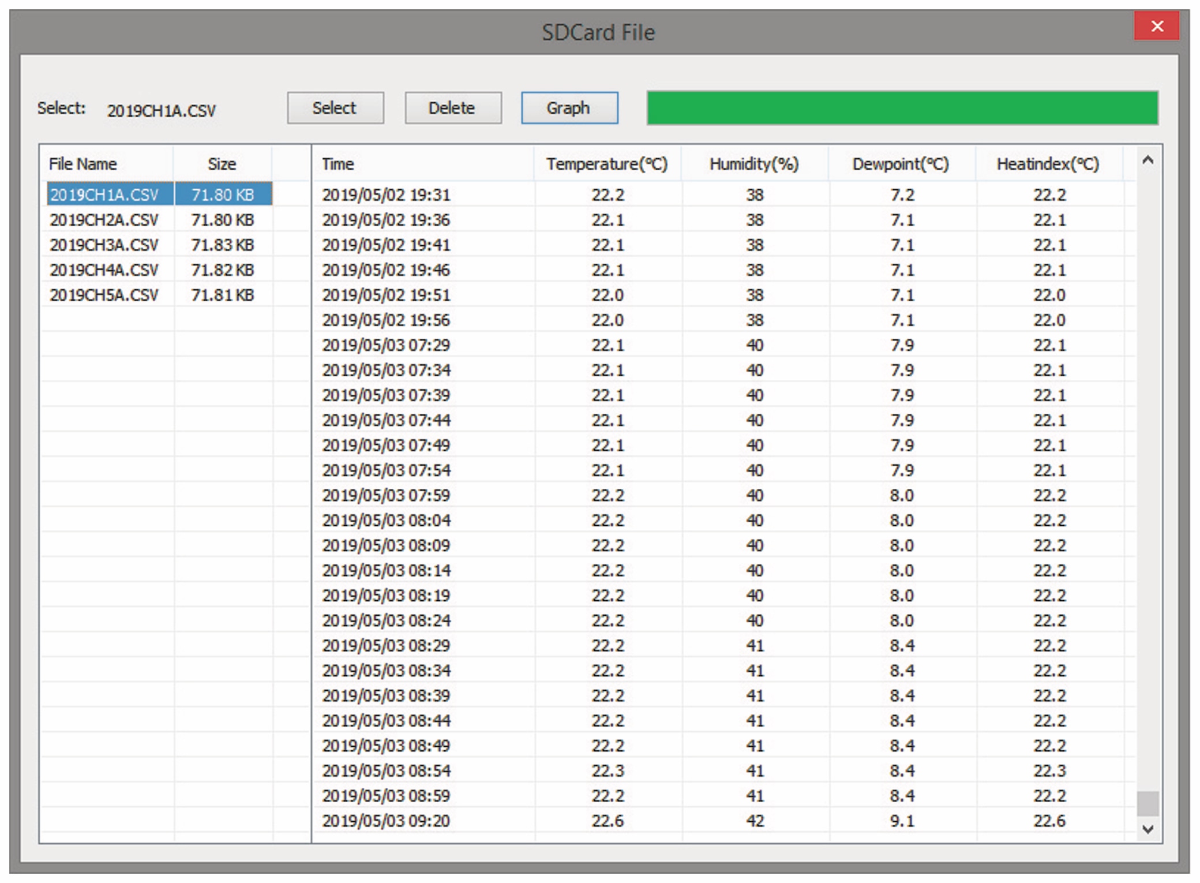This screenshot has height=883, width=1200.
Task: Click highlighted 2019CH1A.CSV file entry
Action: click(104, 194)
